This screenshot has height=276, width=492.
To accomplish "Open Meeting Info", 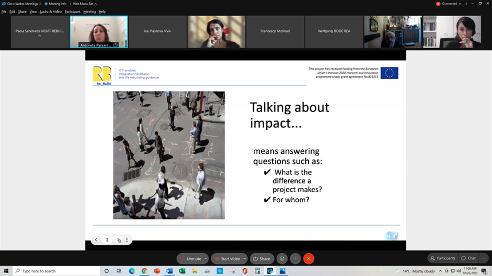I will pyautogui.click(x=55, y=4).
